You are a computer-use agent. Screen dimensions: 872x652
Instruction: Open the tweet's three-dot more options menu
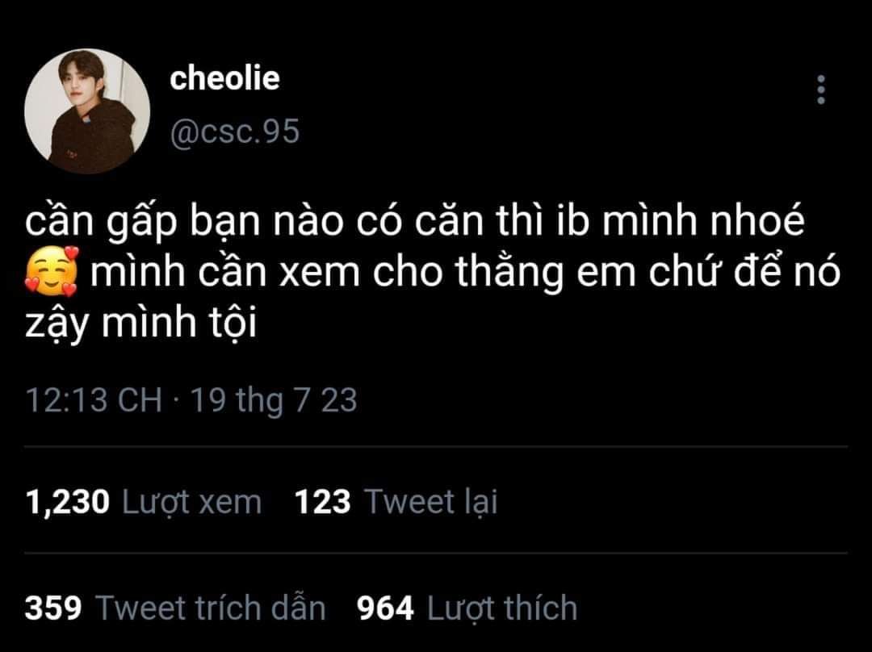point(820,90)
